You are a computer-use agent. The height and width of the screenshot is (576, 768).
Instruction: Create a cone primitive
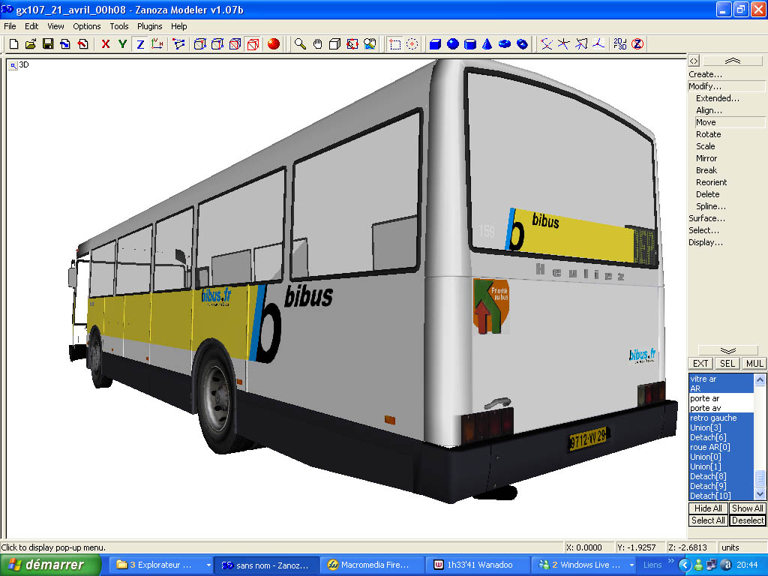(487, 44)
